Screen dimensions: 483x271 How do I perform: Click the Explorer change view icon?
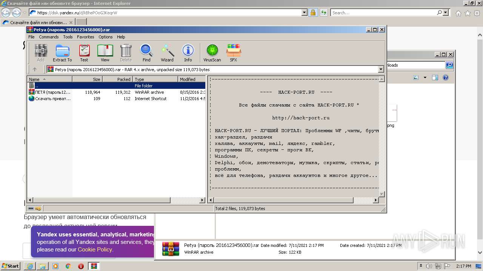(416, 78)
